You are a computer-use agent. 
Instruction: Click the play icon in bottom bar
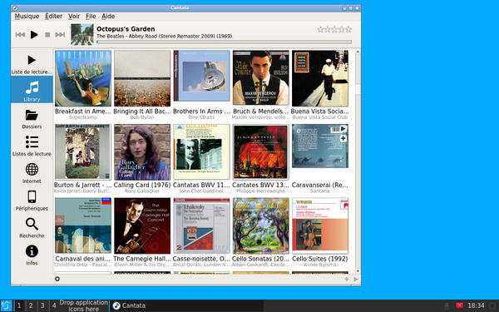point(356,280)
